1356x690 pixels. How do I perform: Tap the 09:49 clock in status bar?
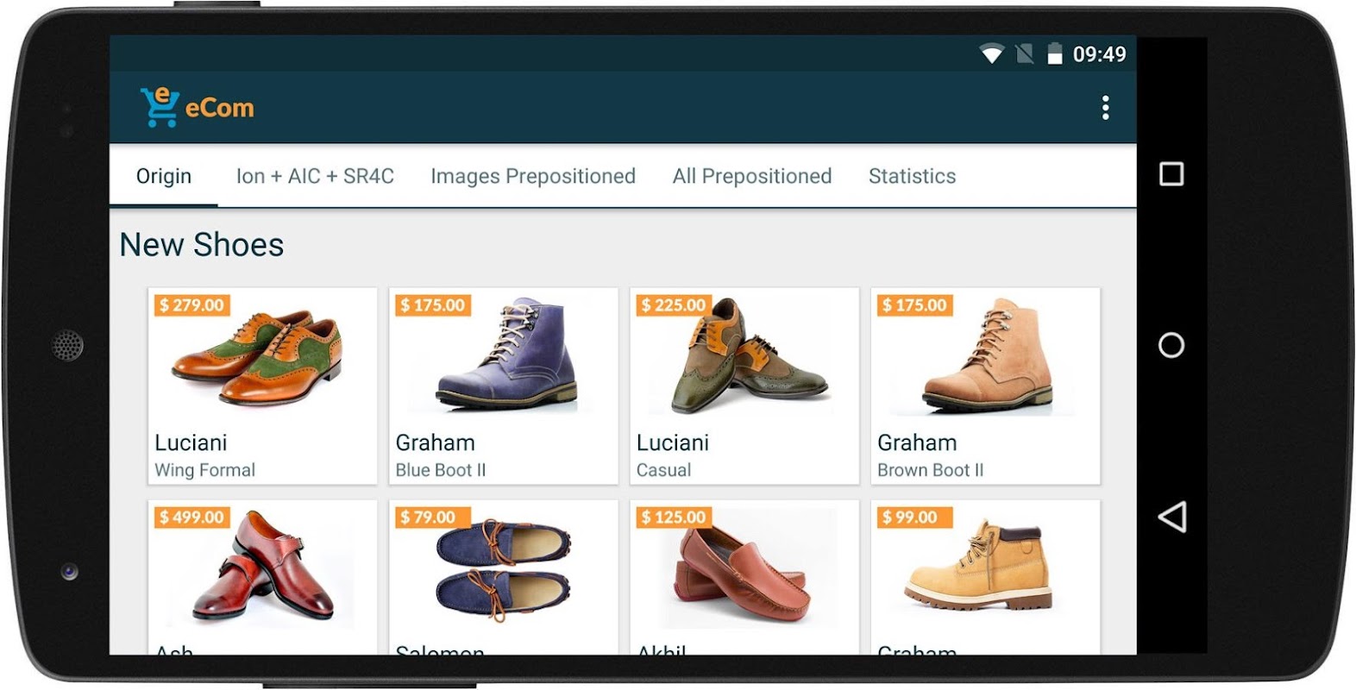coord(1099,54)
